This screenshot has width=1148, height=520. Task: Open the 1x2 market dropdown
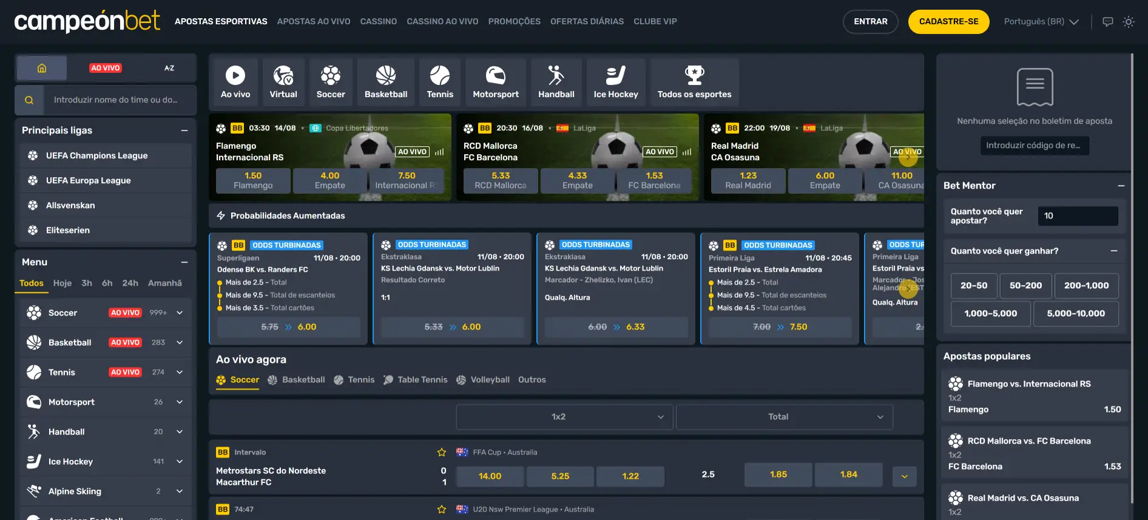coord(564,417)
